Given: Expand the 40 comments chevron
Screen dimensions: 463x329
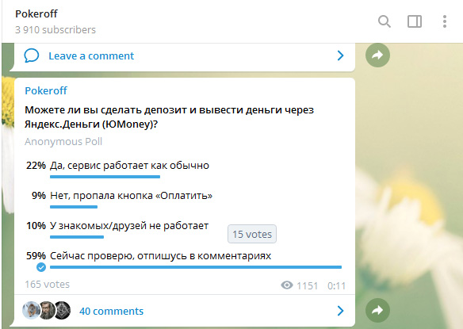Looking at the screenshot, I should [340, 311].
